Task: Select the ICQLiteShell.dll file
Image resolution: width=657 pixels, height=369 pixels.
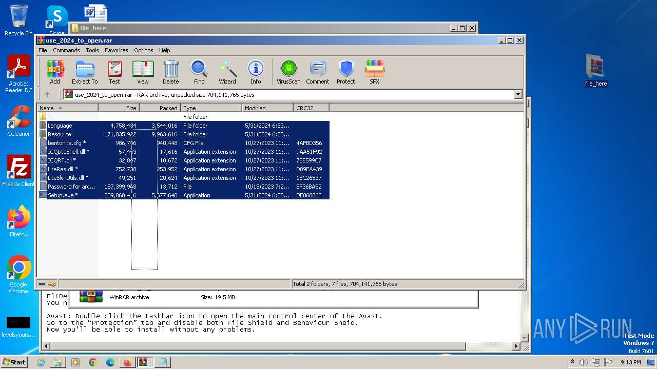Action: tap(184, 152)
